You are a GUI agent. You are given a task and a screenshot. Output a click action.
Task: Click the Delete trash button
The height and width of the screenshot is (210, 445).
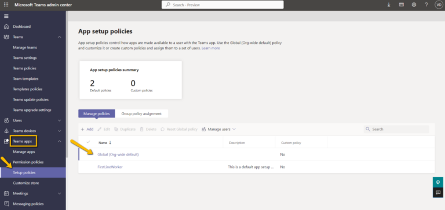coord(148,129)
